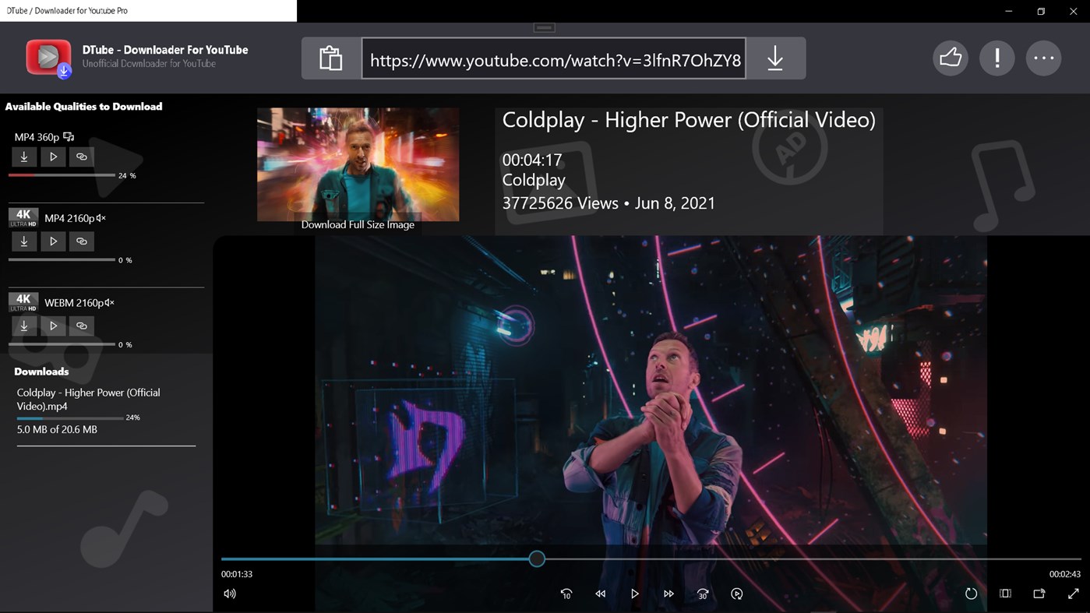Copy the link for WEBM 2160p
The height and width of the screenshot is (613, 1090).
(82, 326)
